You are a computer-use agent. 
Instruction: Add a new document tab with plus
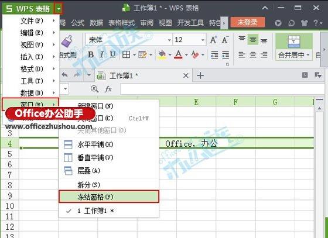coord(200,75)
